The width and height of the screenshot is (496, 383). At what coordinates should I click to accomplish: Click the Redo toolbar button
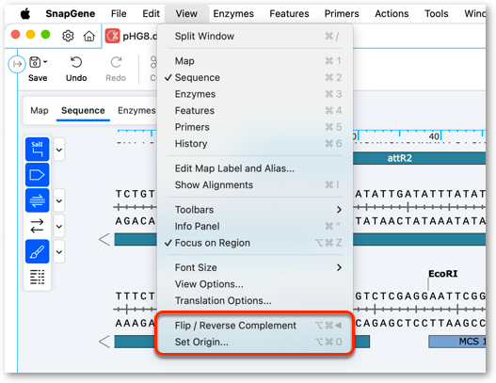coord(116,69)
